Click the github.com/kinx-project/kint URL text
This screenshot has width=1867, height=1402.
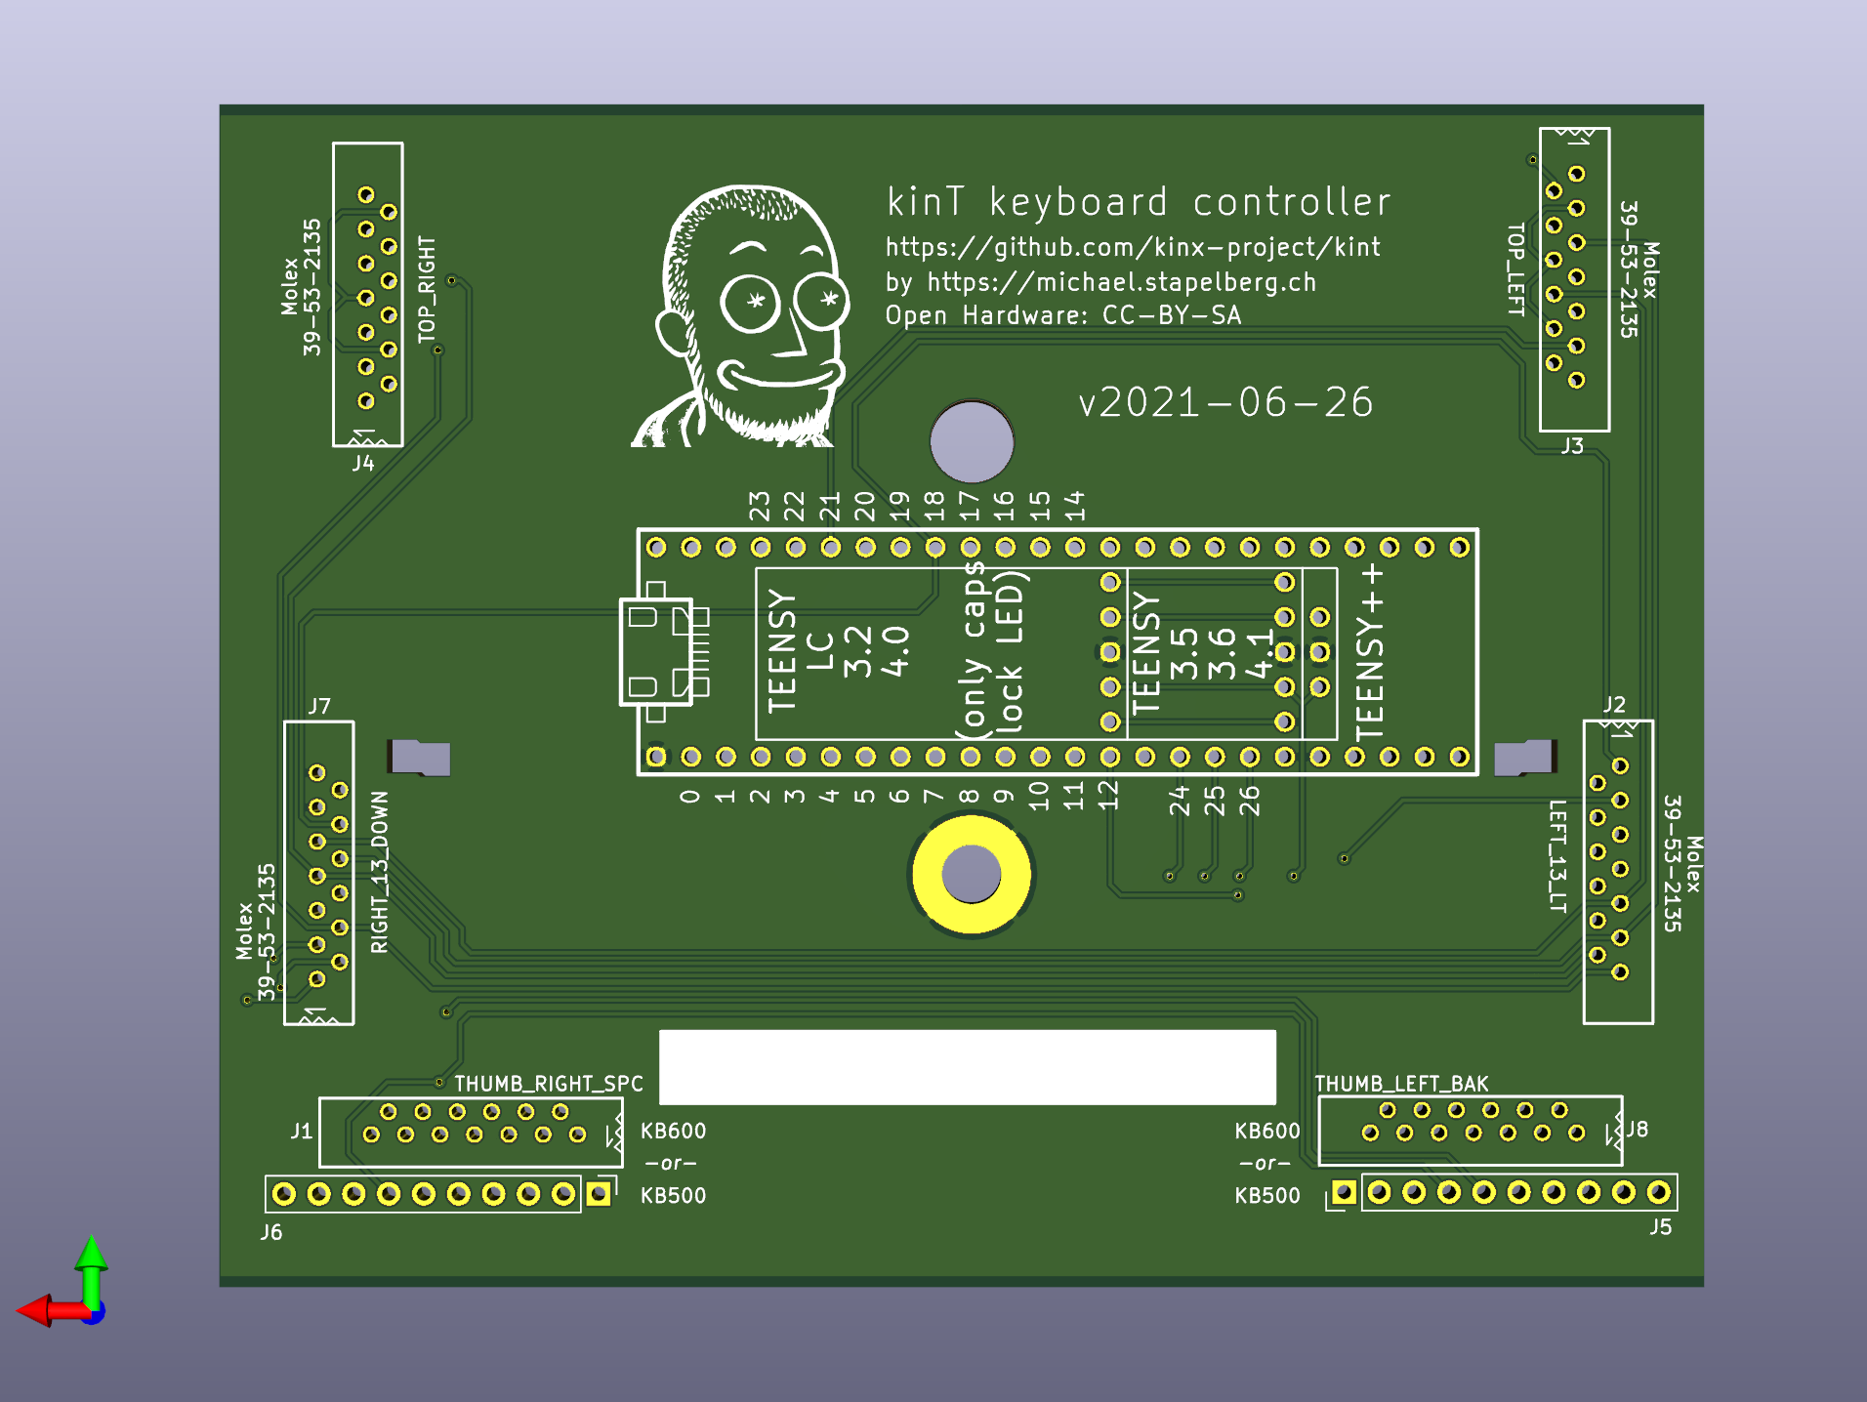(x=1133, y=247)
